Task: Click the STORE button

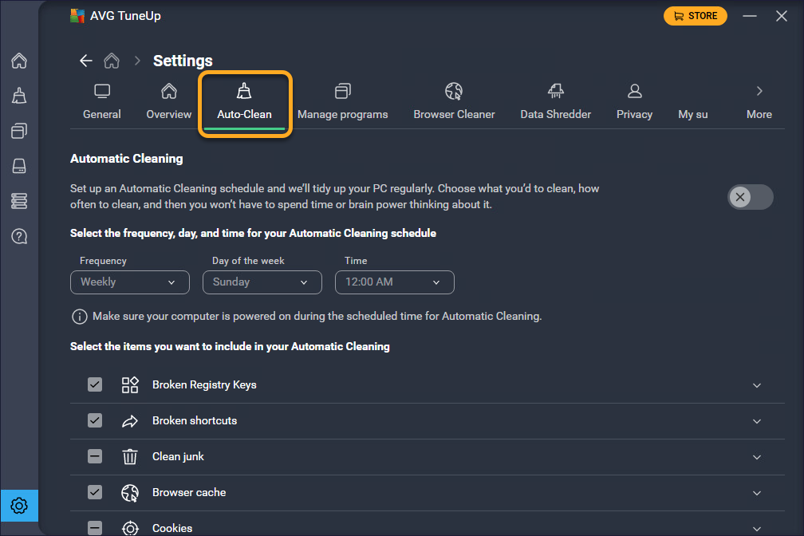Action: (x=695, y=16)
